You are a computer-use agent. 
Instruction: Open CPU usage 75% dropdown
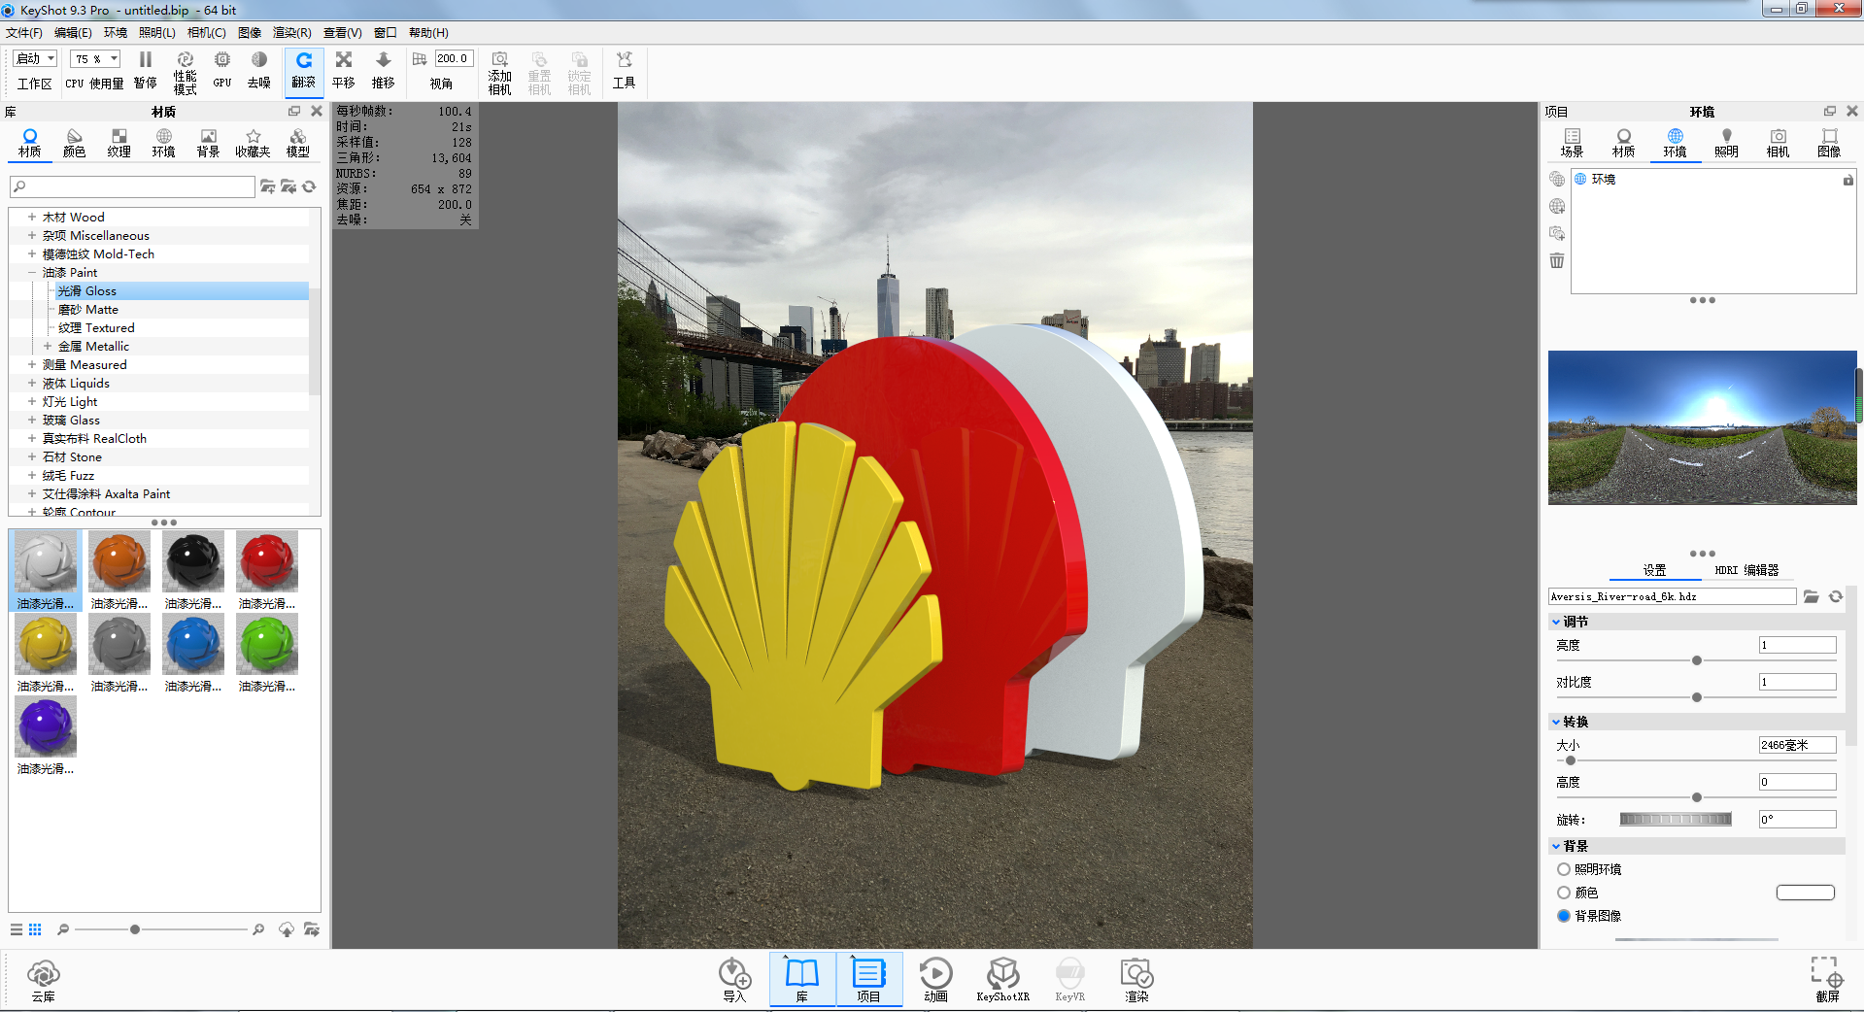point(95,58)
